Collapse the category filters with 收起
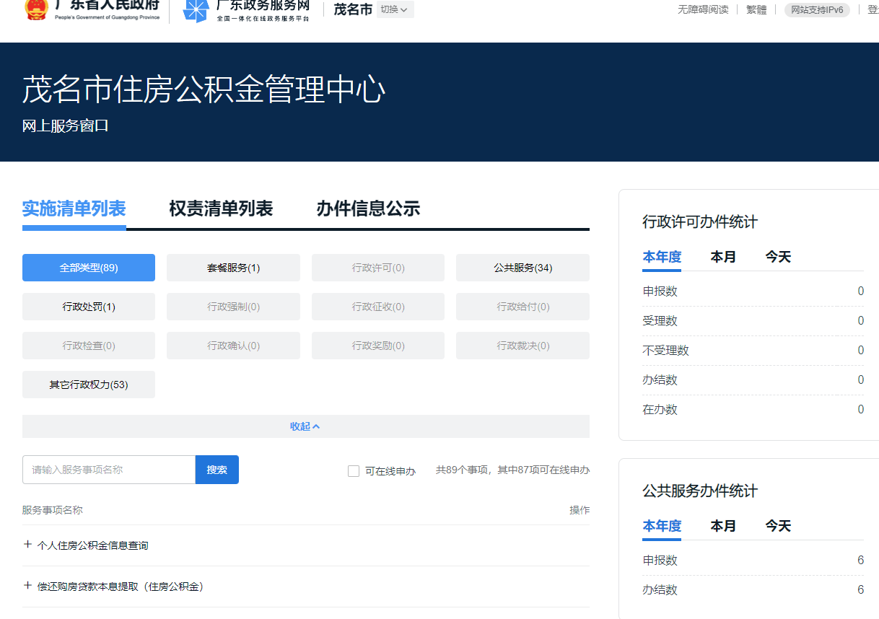Screen dimensions: 879x619 (305, 426)
